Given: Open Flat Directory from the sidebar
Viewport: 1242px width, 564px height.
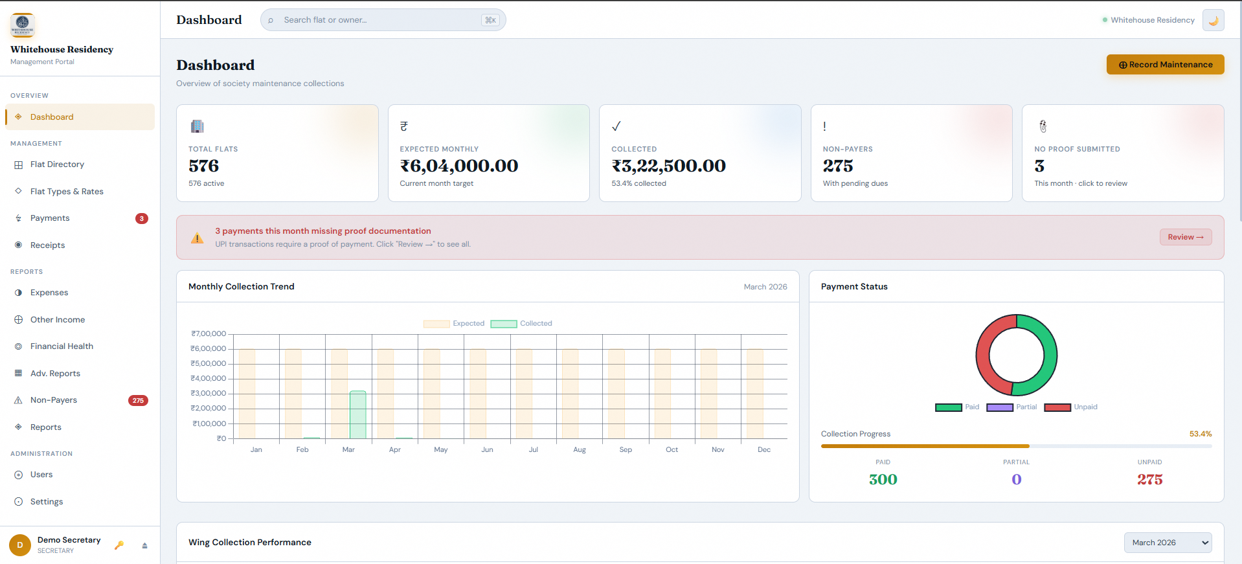Looking at the screenshot, I should pyautogui.click(x=57, y=164).
